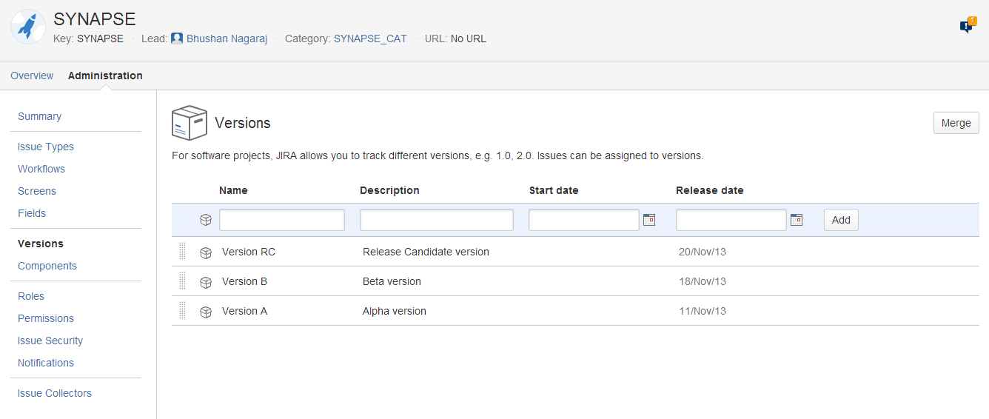Select the Administration tab
The width and height of the screenshot is (989, 419).
tap(105, 76)
